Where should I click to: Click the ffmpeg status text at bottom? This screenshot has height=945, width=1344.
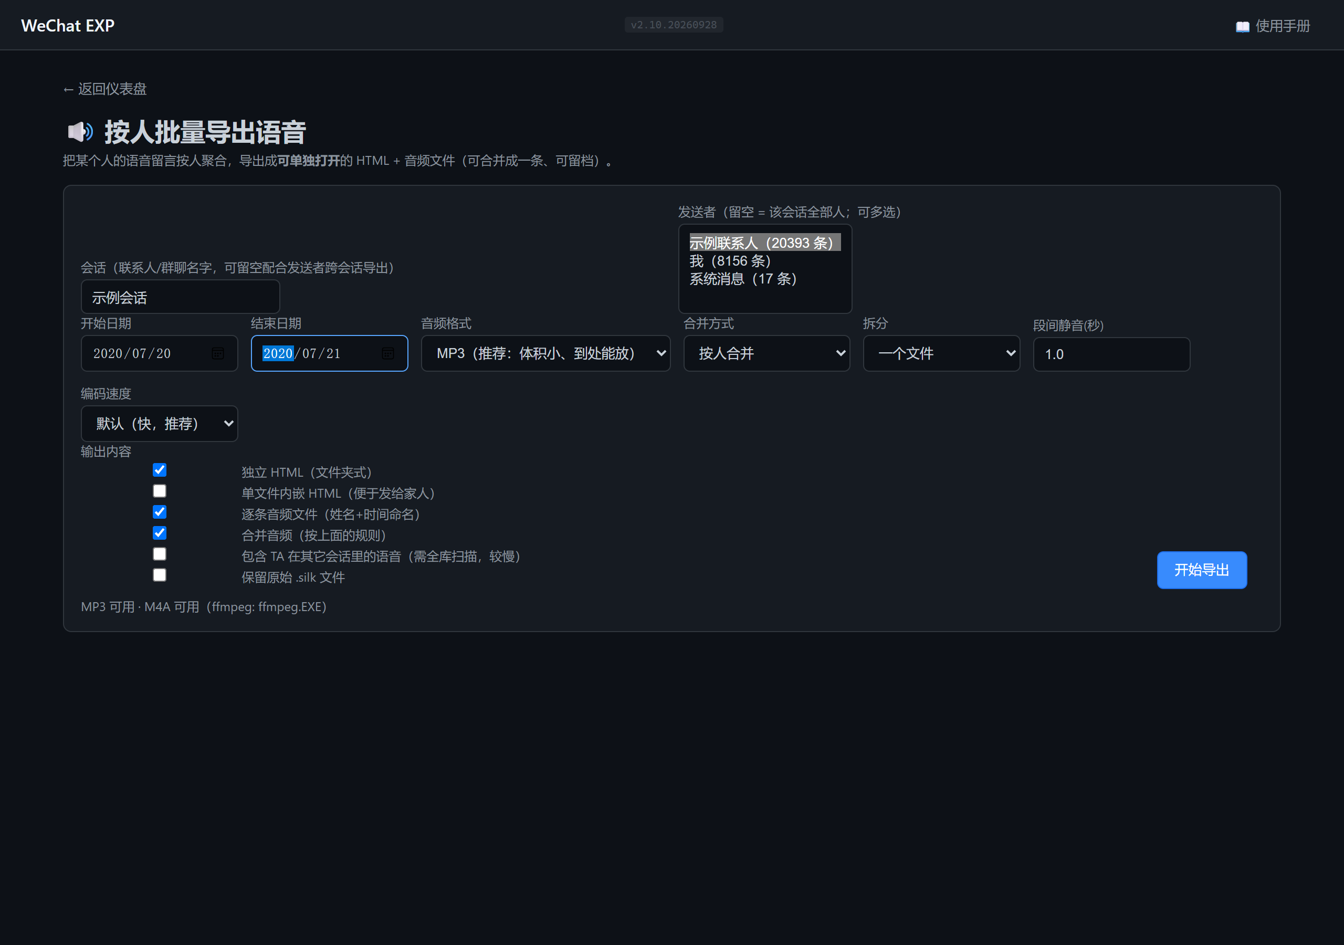pyautogui.click(x=204, y=606)
